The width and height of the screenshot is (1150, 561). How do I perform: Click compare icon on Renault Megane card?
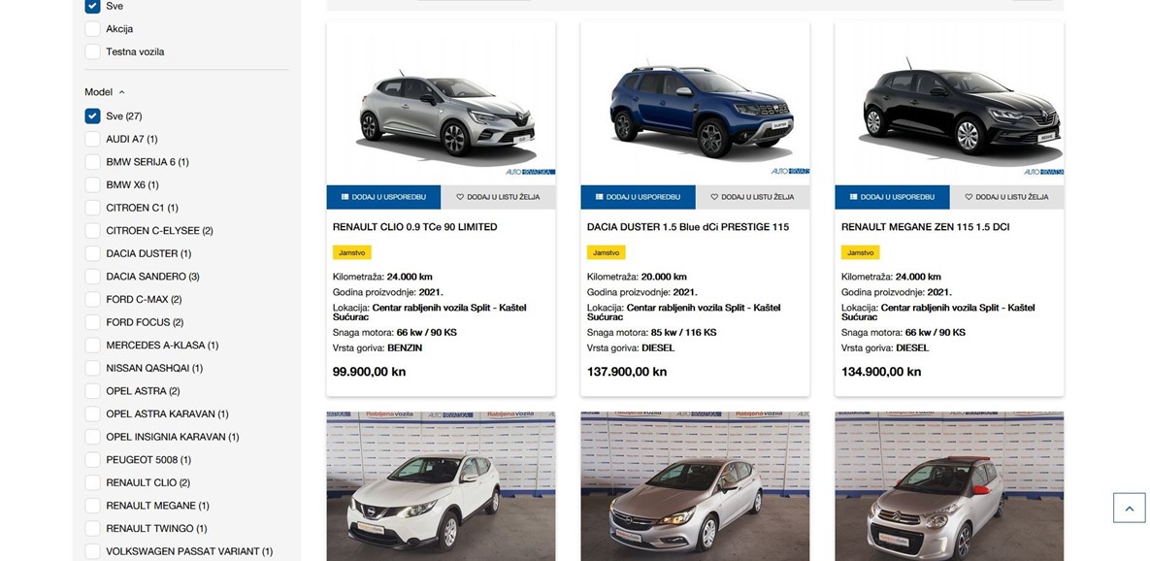click(854, 197)
